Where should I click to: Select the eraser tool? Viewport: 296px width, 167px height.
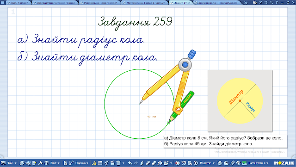click(x=154, y=163)
